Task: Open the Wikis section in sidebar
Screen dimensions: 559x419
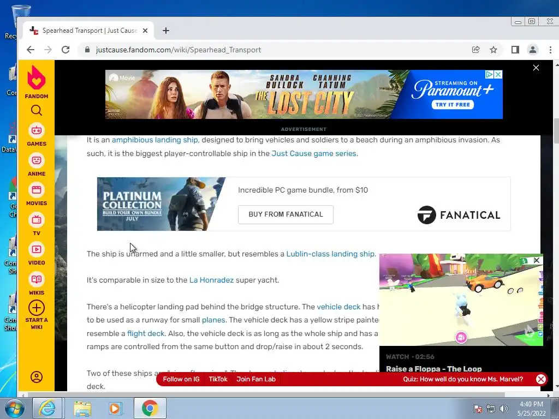Action: click(x=37, y=284)
